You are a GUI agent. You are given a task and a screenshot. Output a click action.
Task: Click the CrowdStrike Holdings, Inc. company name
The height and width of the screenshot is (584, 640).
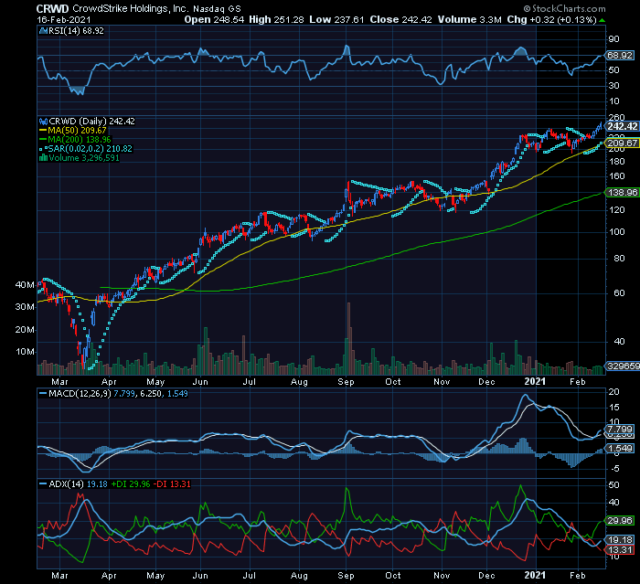pos(130,8)
